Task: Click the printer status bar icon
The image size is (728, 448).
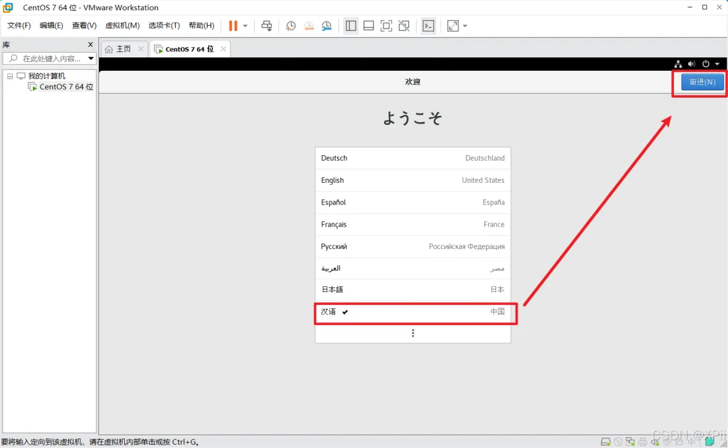Action: click(x=642, y=442)
